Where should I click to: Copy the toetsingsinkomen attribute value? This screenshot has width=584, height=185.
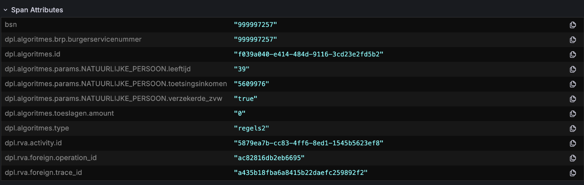(x=572, y=84)
